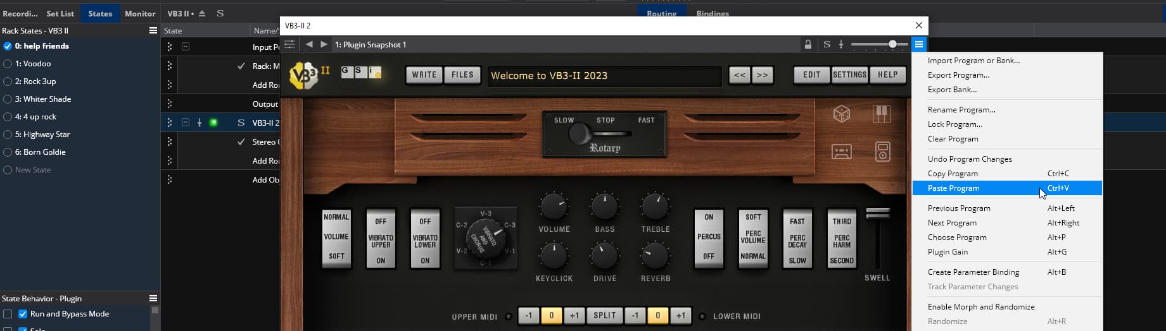Screen dimensions: 1166x331
Task: Click checkmark on Rack: M route row
Action: point(241,66)
